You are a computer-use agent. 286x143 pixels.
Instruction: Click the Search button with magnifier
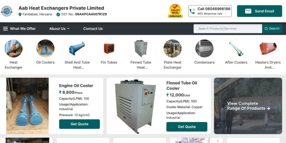point(272,29)
